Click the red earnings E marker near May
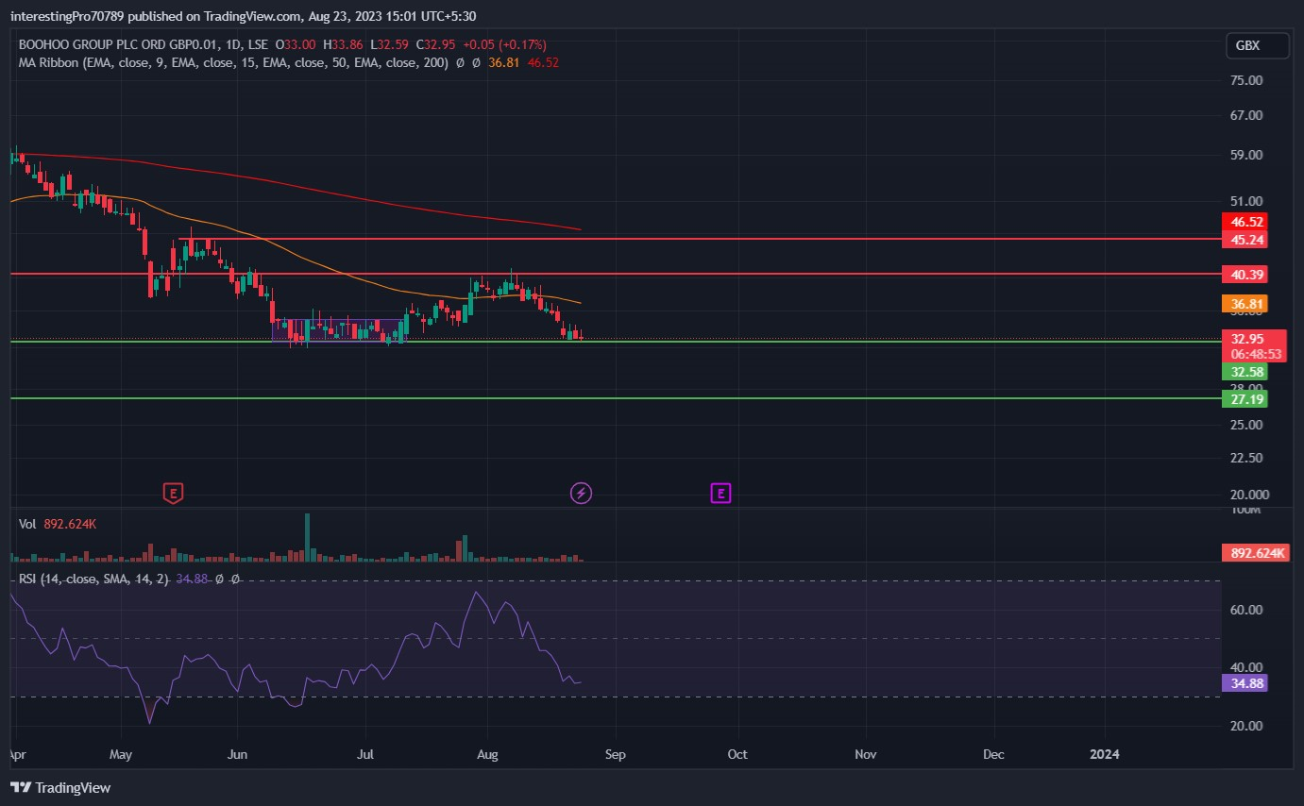1304x806 pixels. pos(173,492)
